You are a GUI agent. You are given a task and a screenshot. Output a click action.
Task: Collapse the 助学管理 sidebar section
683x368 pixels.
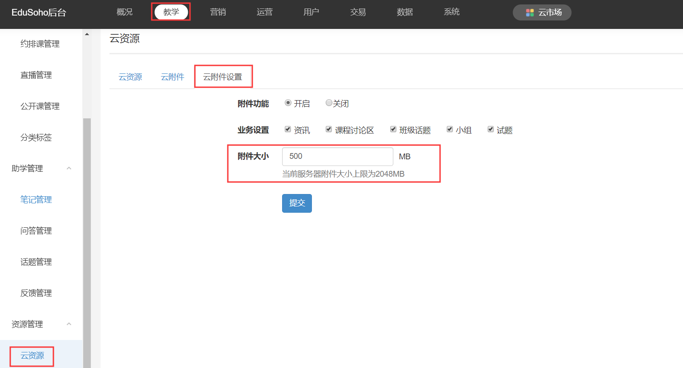(x=69, y=168)
